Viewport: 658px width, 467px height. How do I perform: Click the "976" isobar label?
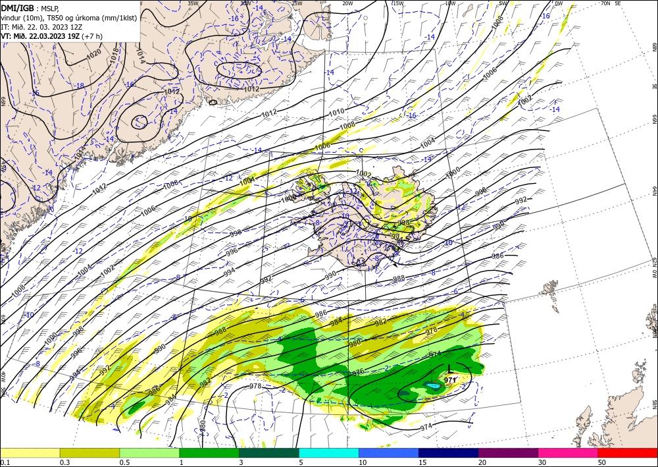pyautogui.click(x=357, y=373)
